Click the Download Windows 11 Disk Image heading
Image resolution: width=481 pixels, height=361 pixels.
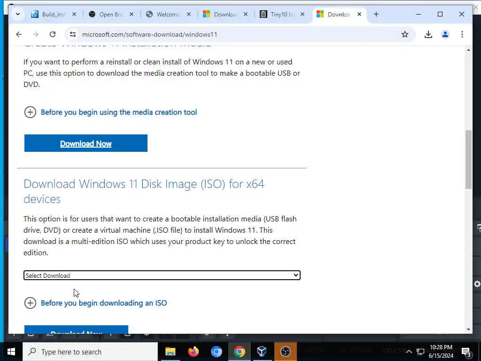144,191
